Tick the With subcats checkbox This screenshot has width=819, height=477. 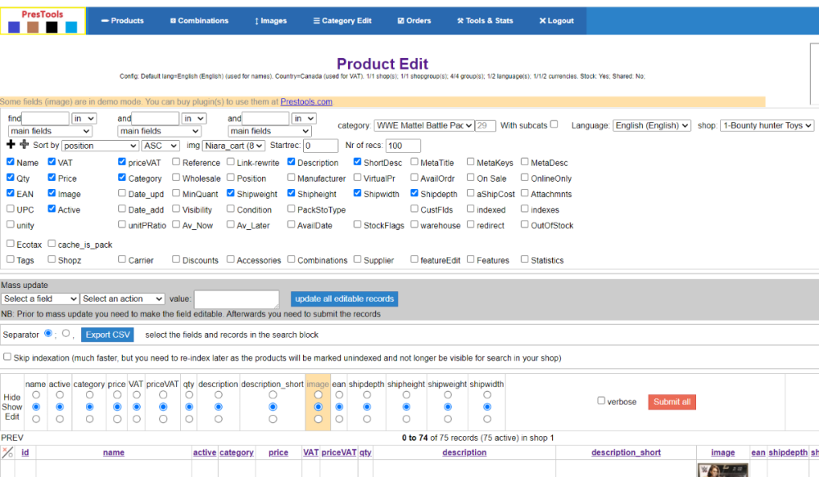click(x=554, y=124)
